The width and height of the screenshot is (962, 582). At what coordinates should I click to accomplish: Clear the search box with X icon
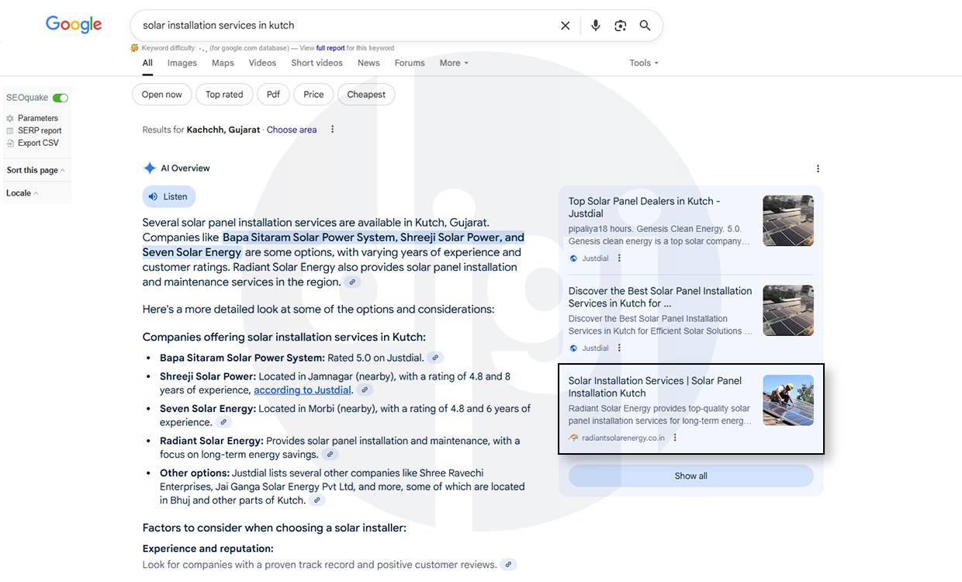coord(565,26)
